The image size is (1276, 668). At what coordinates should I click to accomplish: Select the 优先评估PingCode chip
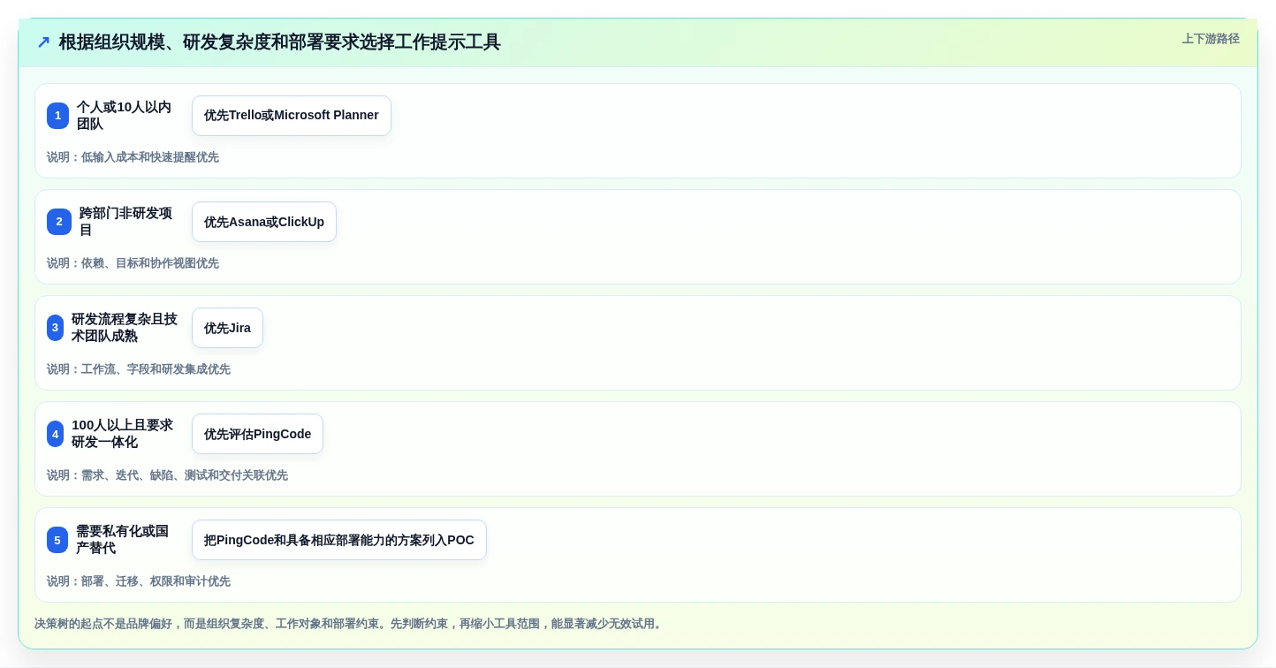(257, 434)
